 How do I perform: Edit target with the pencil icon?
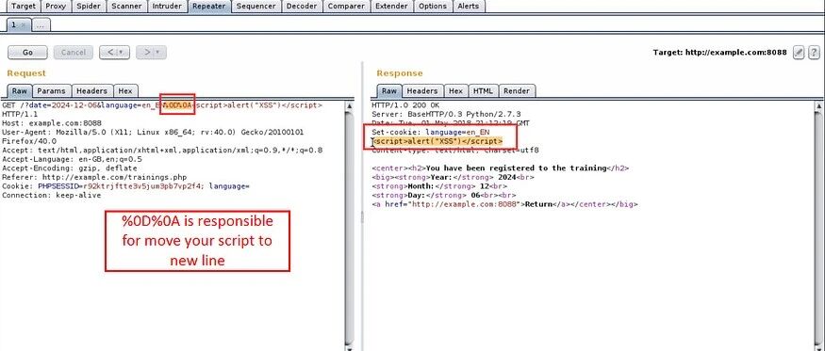click(x=799, y=52)
